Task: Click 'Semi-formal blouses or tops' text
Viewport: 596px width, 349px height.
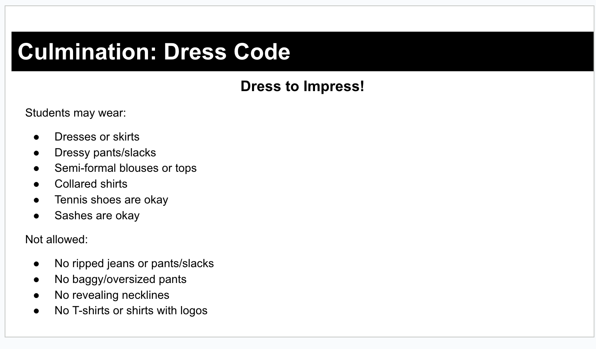Action: coord(126,168)
